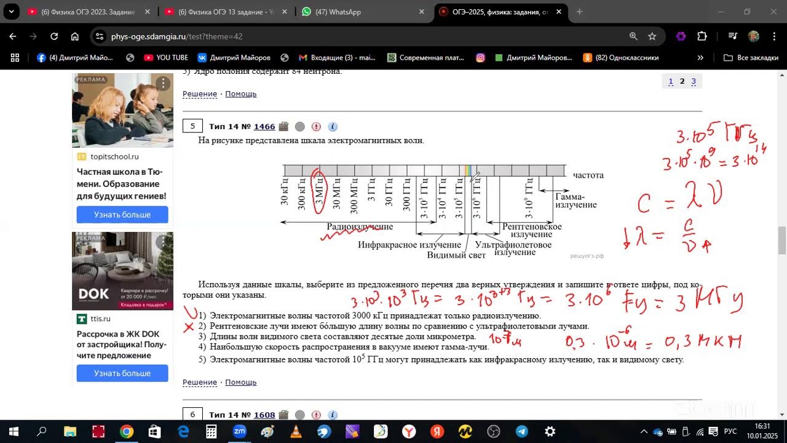
Task: Open the Одноклассники bookmark
Action: (620, 57)
